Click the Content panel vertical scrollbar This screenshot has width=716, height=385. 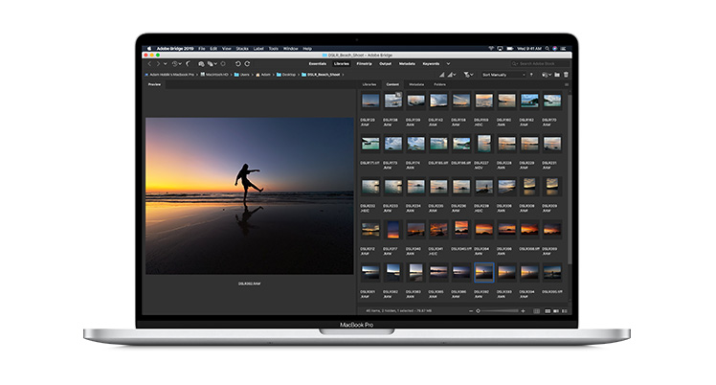pos(569,178)
